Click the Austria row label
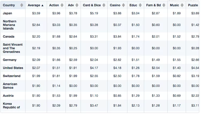This screenshot has width=201, height=114. tap(8, 96)
